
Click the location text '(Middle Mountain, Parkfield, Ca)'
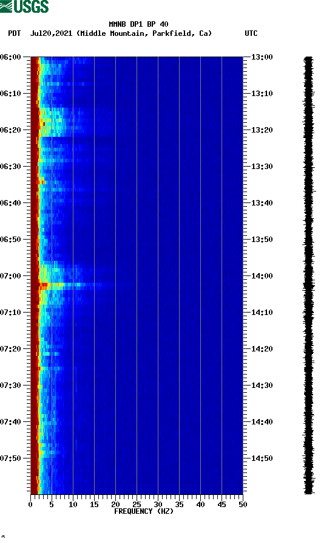[x=144, y=33]
